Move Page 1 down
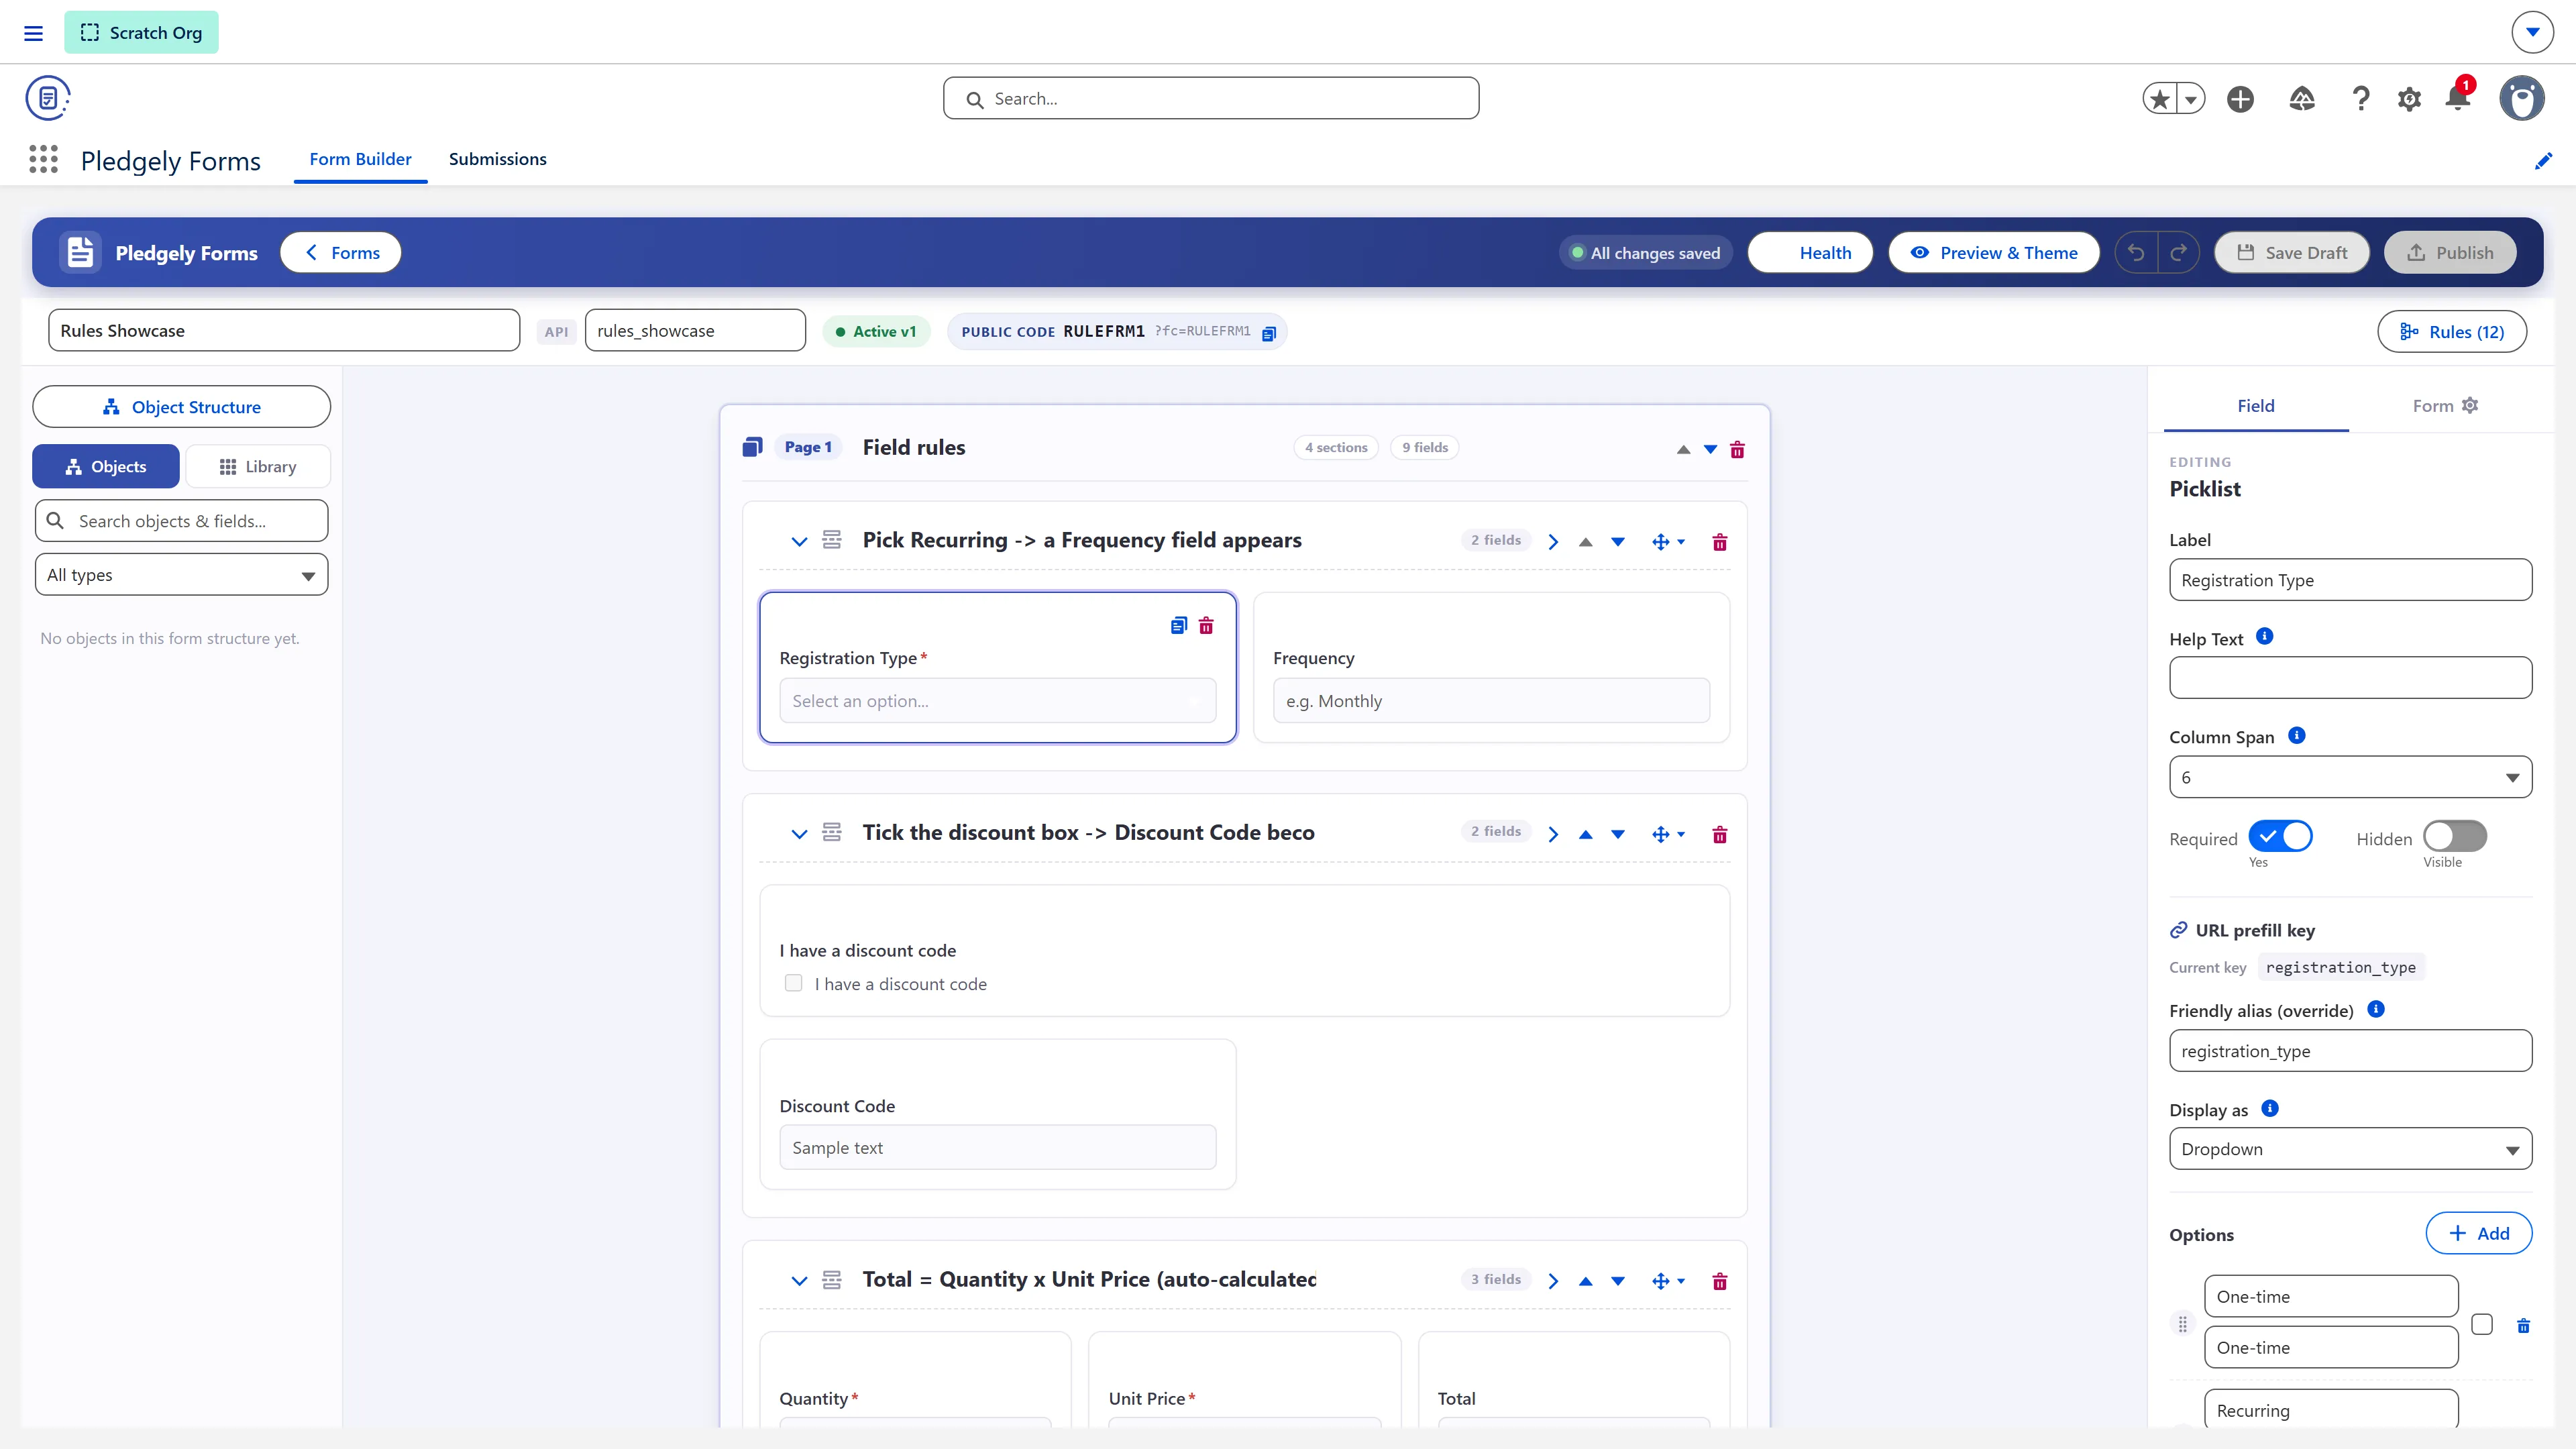This screenshot has width=2576, height=1449. (1710, 450)
